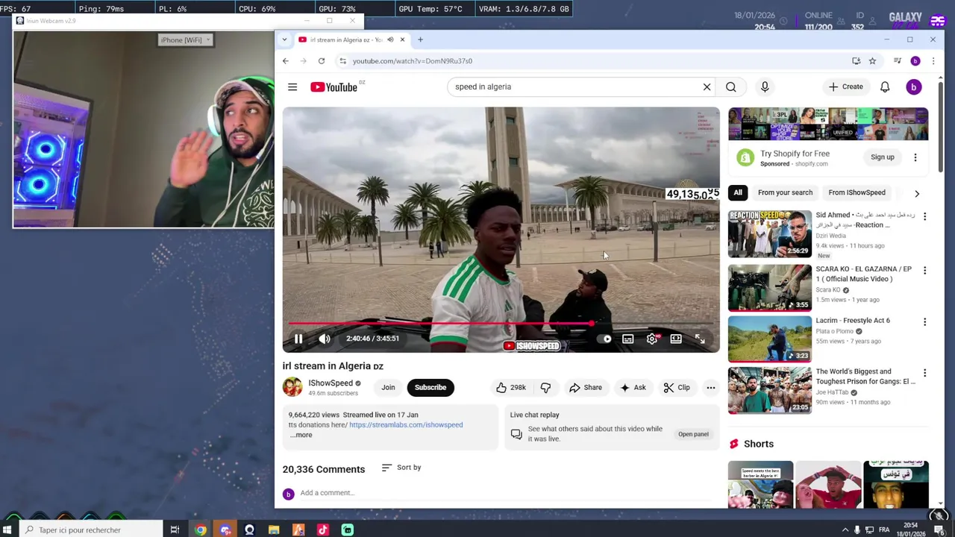Open a new Chrome tab
The image size is (955, 537).
(420, 40)
